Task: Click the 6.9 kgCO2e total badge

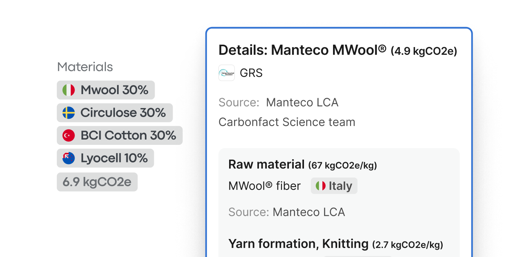Action: (x=97, y=182)
